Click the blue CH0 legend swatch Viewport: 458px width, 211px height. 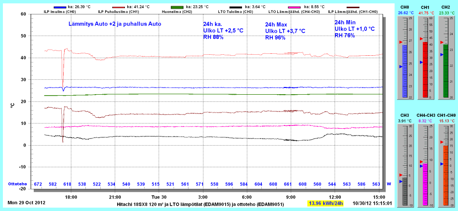[59, 7]
